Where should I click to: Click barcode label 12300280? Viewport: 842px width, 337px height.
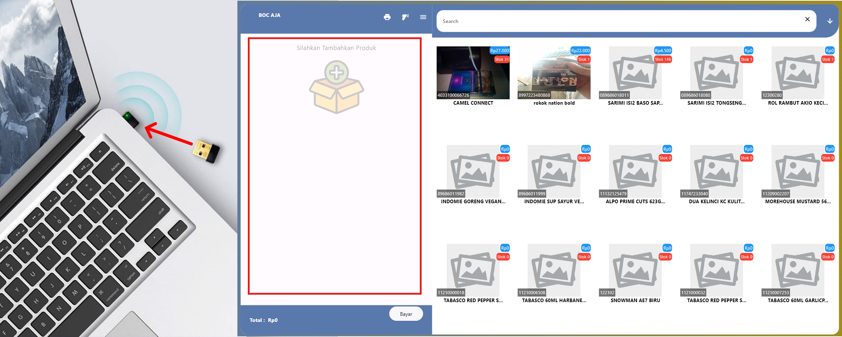[772, 95]
